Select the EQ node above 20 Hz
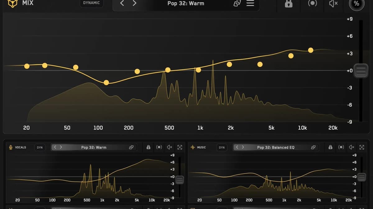The width and height of the screenshot is (373, 209). [27, 66]
